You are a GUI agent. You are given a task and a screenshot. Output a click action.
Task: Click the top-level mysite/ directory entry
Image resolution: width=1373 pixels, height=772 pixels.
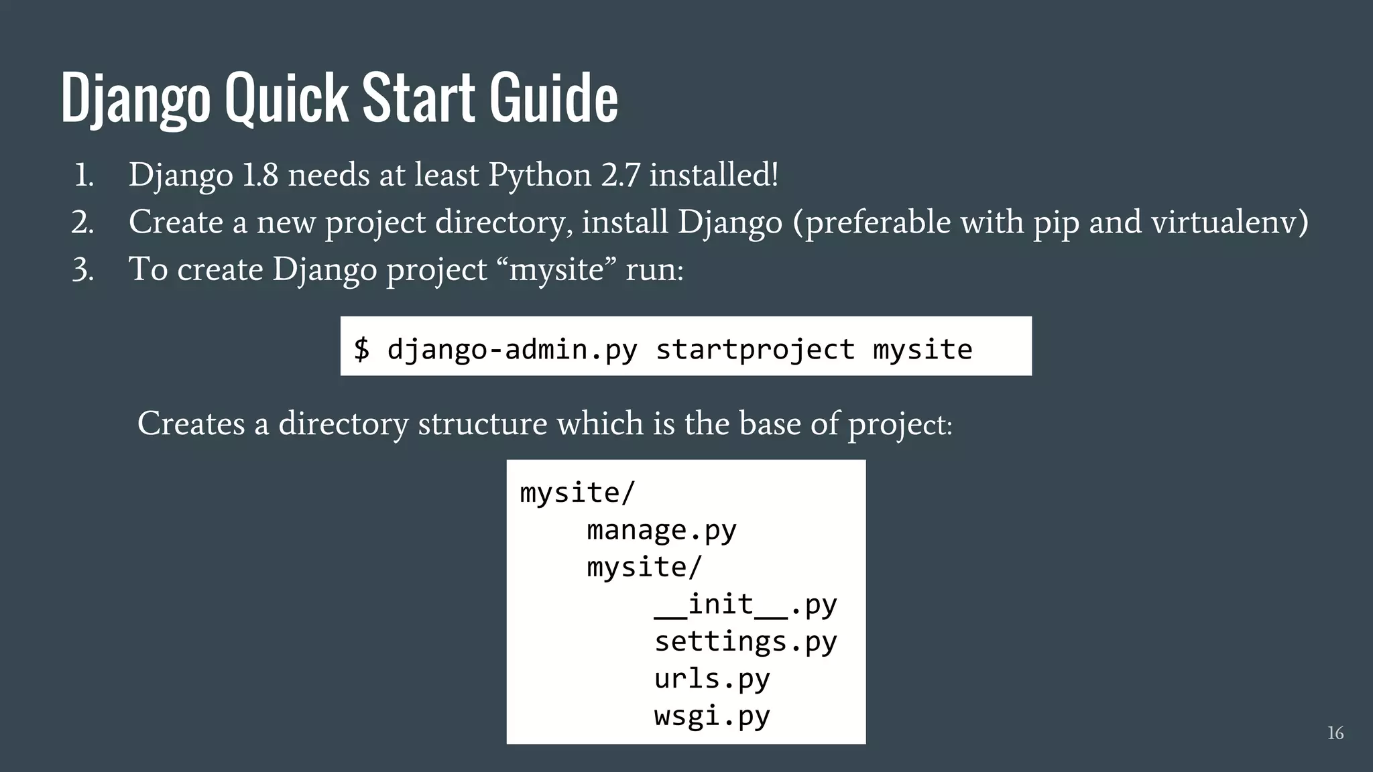[577, 493]
